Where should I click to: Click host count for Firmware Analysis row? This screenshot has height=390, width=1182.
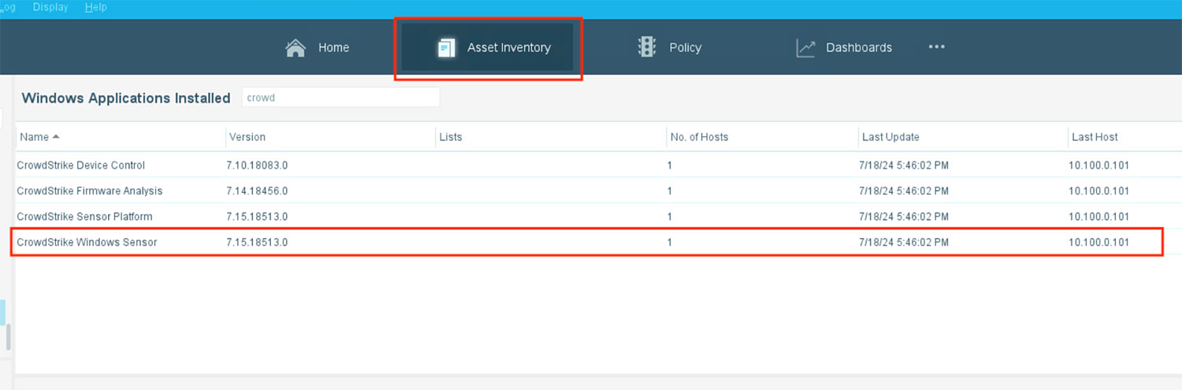point(670,191)
